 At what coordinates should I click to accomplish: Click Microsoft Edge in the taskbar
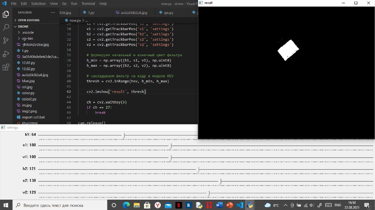click(126, 205)
